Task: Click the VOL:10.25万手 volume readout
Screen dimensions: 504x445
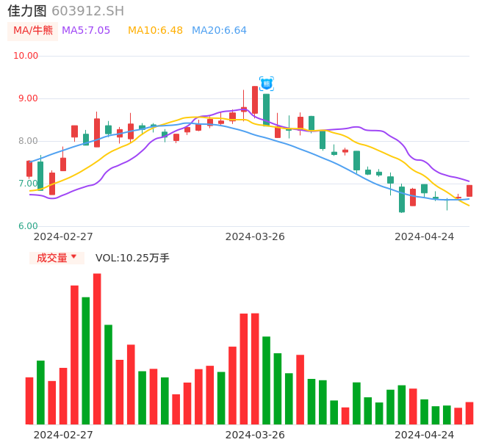Action: 132,258
